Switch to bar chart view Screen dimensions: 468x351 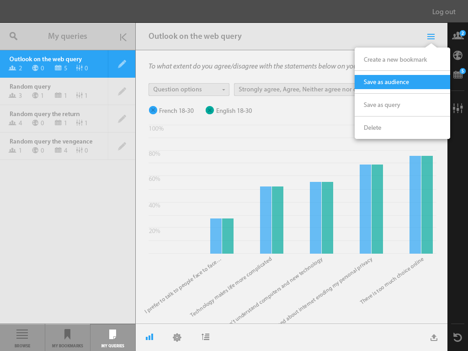149,337
